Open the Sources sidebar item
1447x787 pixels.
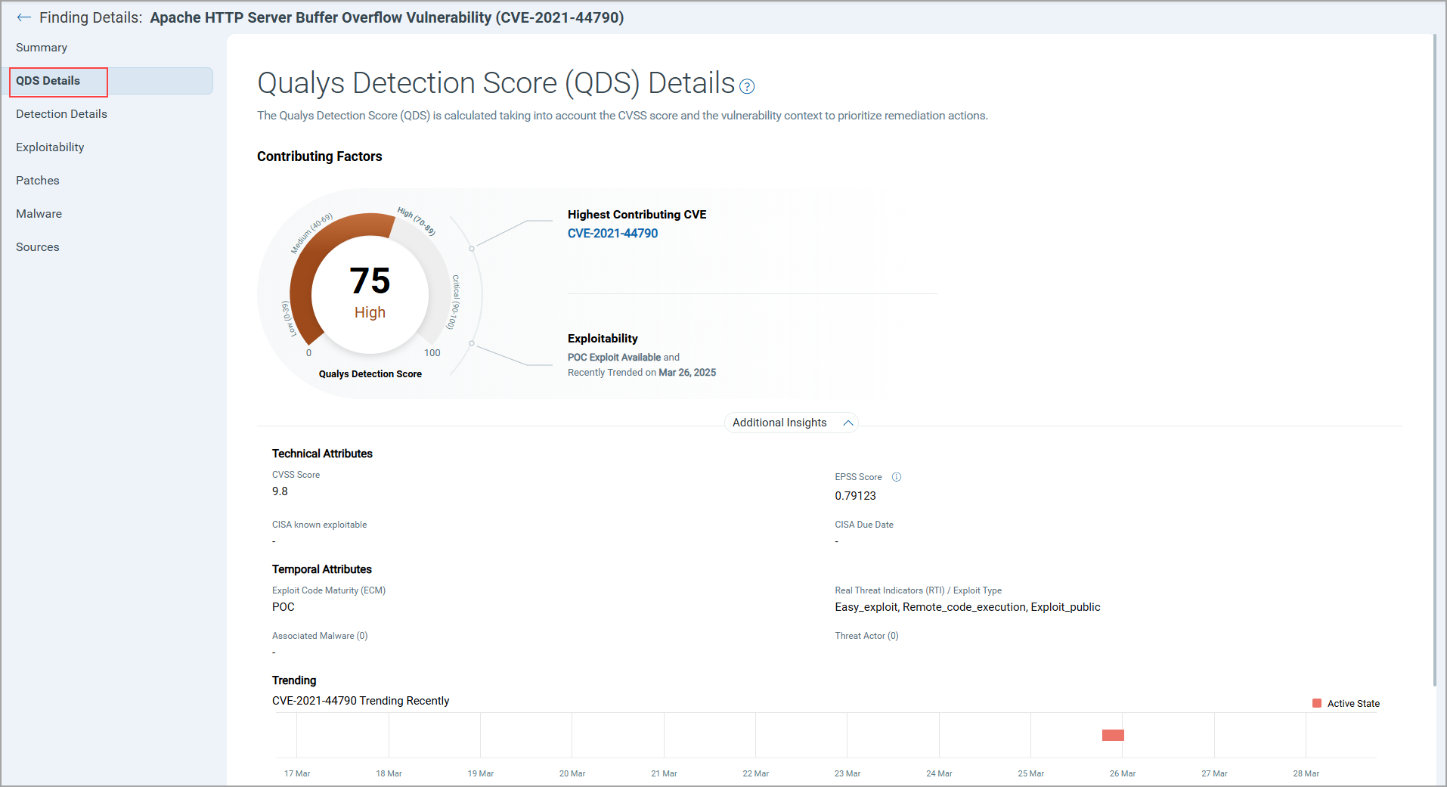(x=38, y=247)
